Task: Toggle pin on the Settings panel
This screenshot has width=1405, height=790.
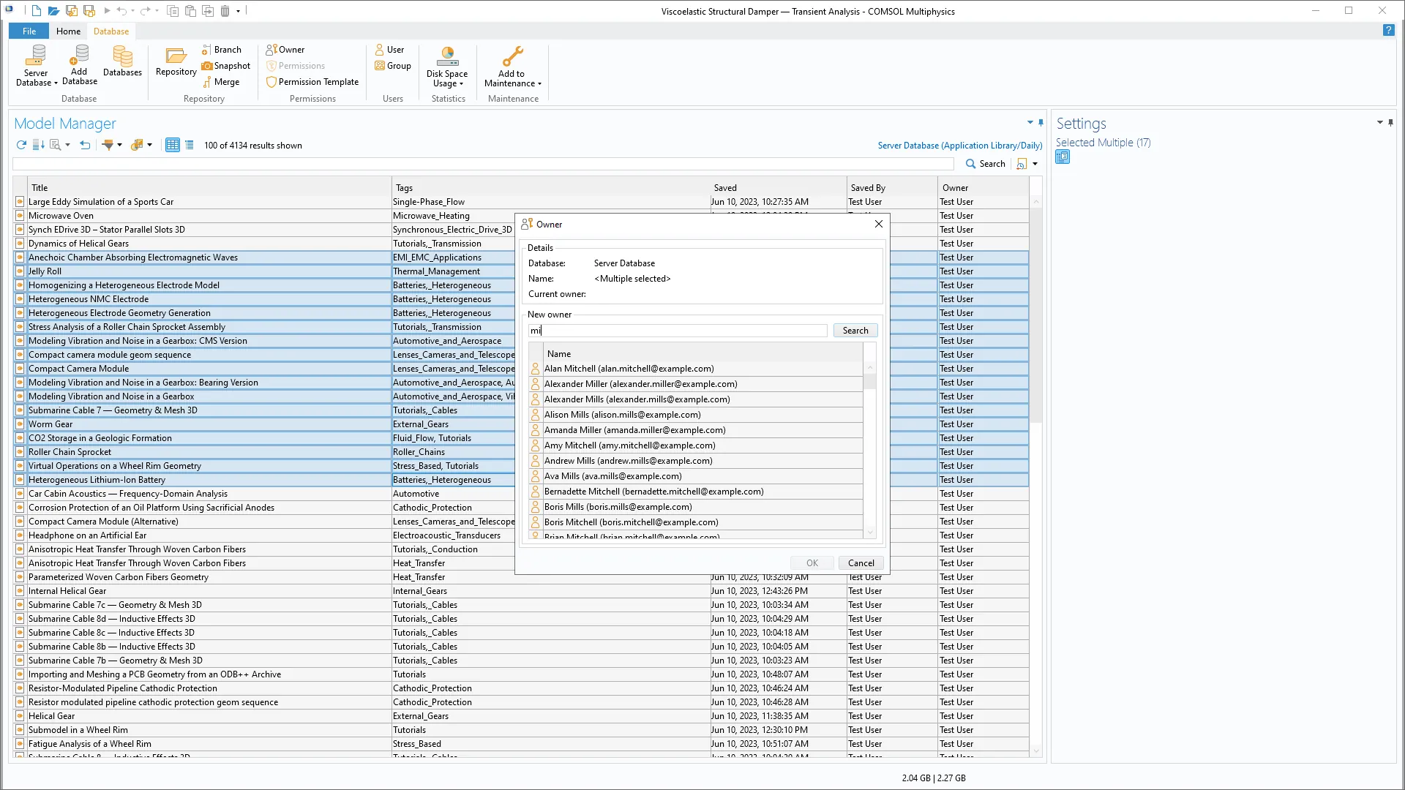Action: coord(1390,122)
